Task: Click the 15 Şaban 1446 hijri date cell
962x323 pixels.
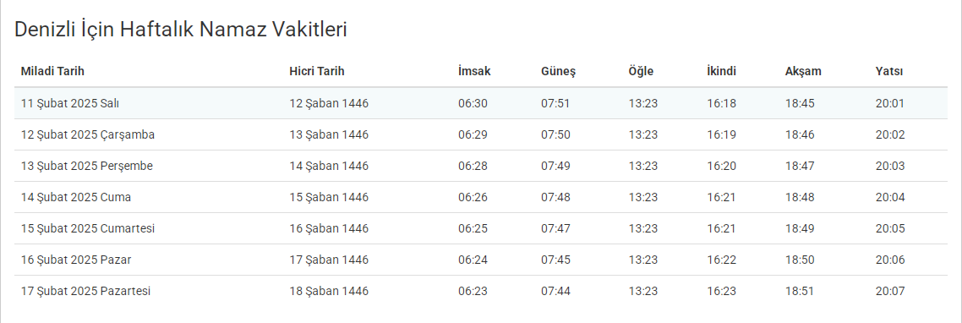Action: tap(329, 197)
